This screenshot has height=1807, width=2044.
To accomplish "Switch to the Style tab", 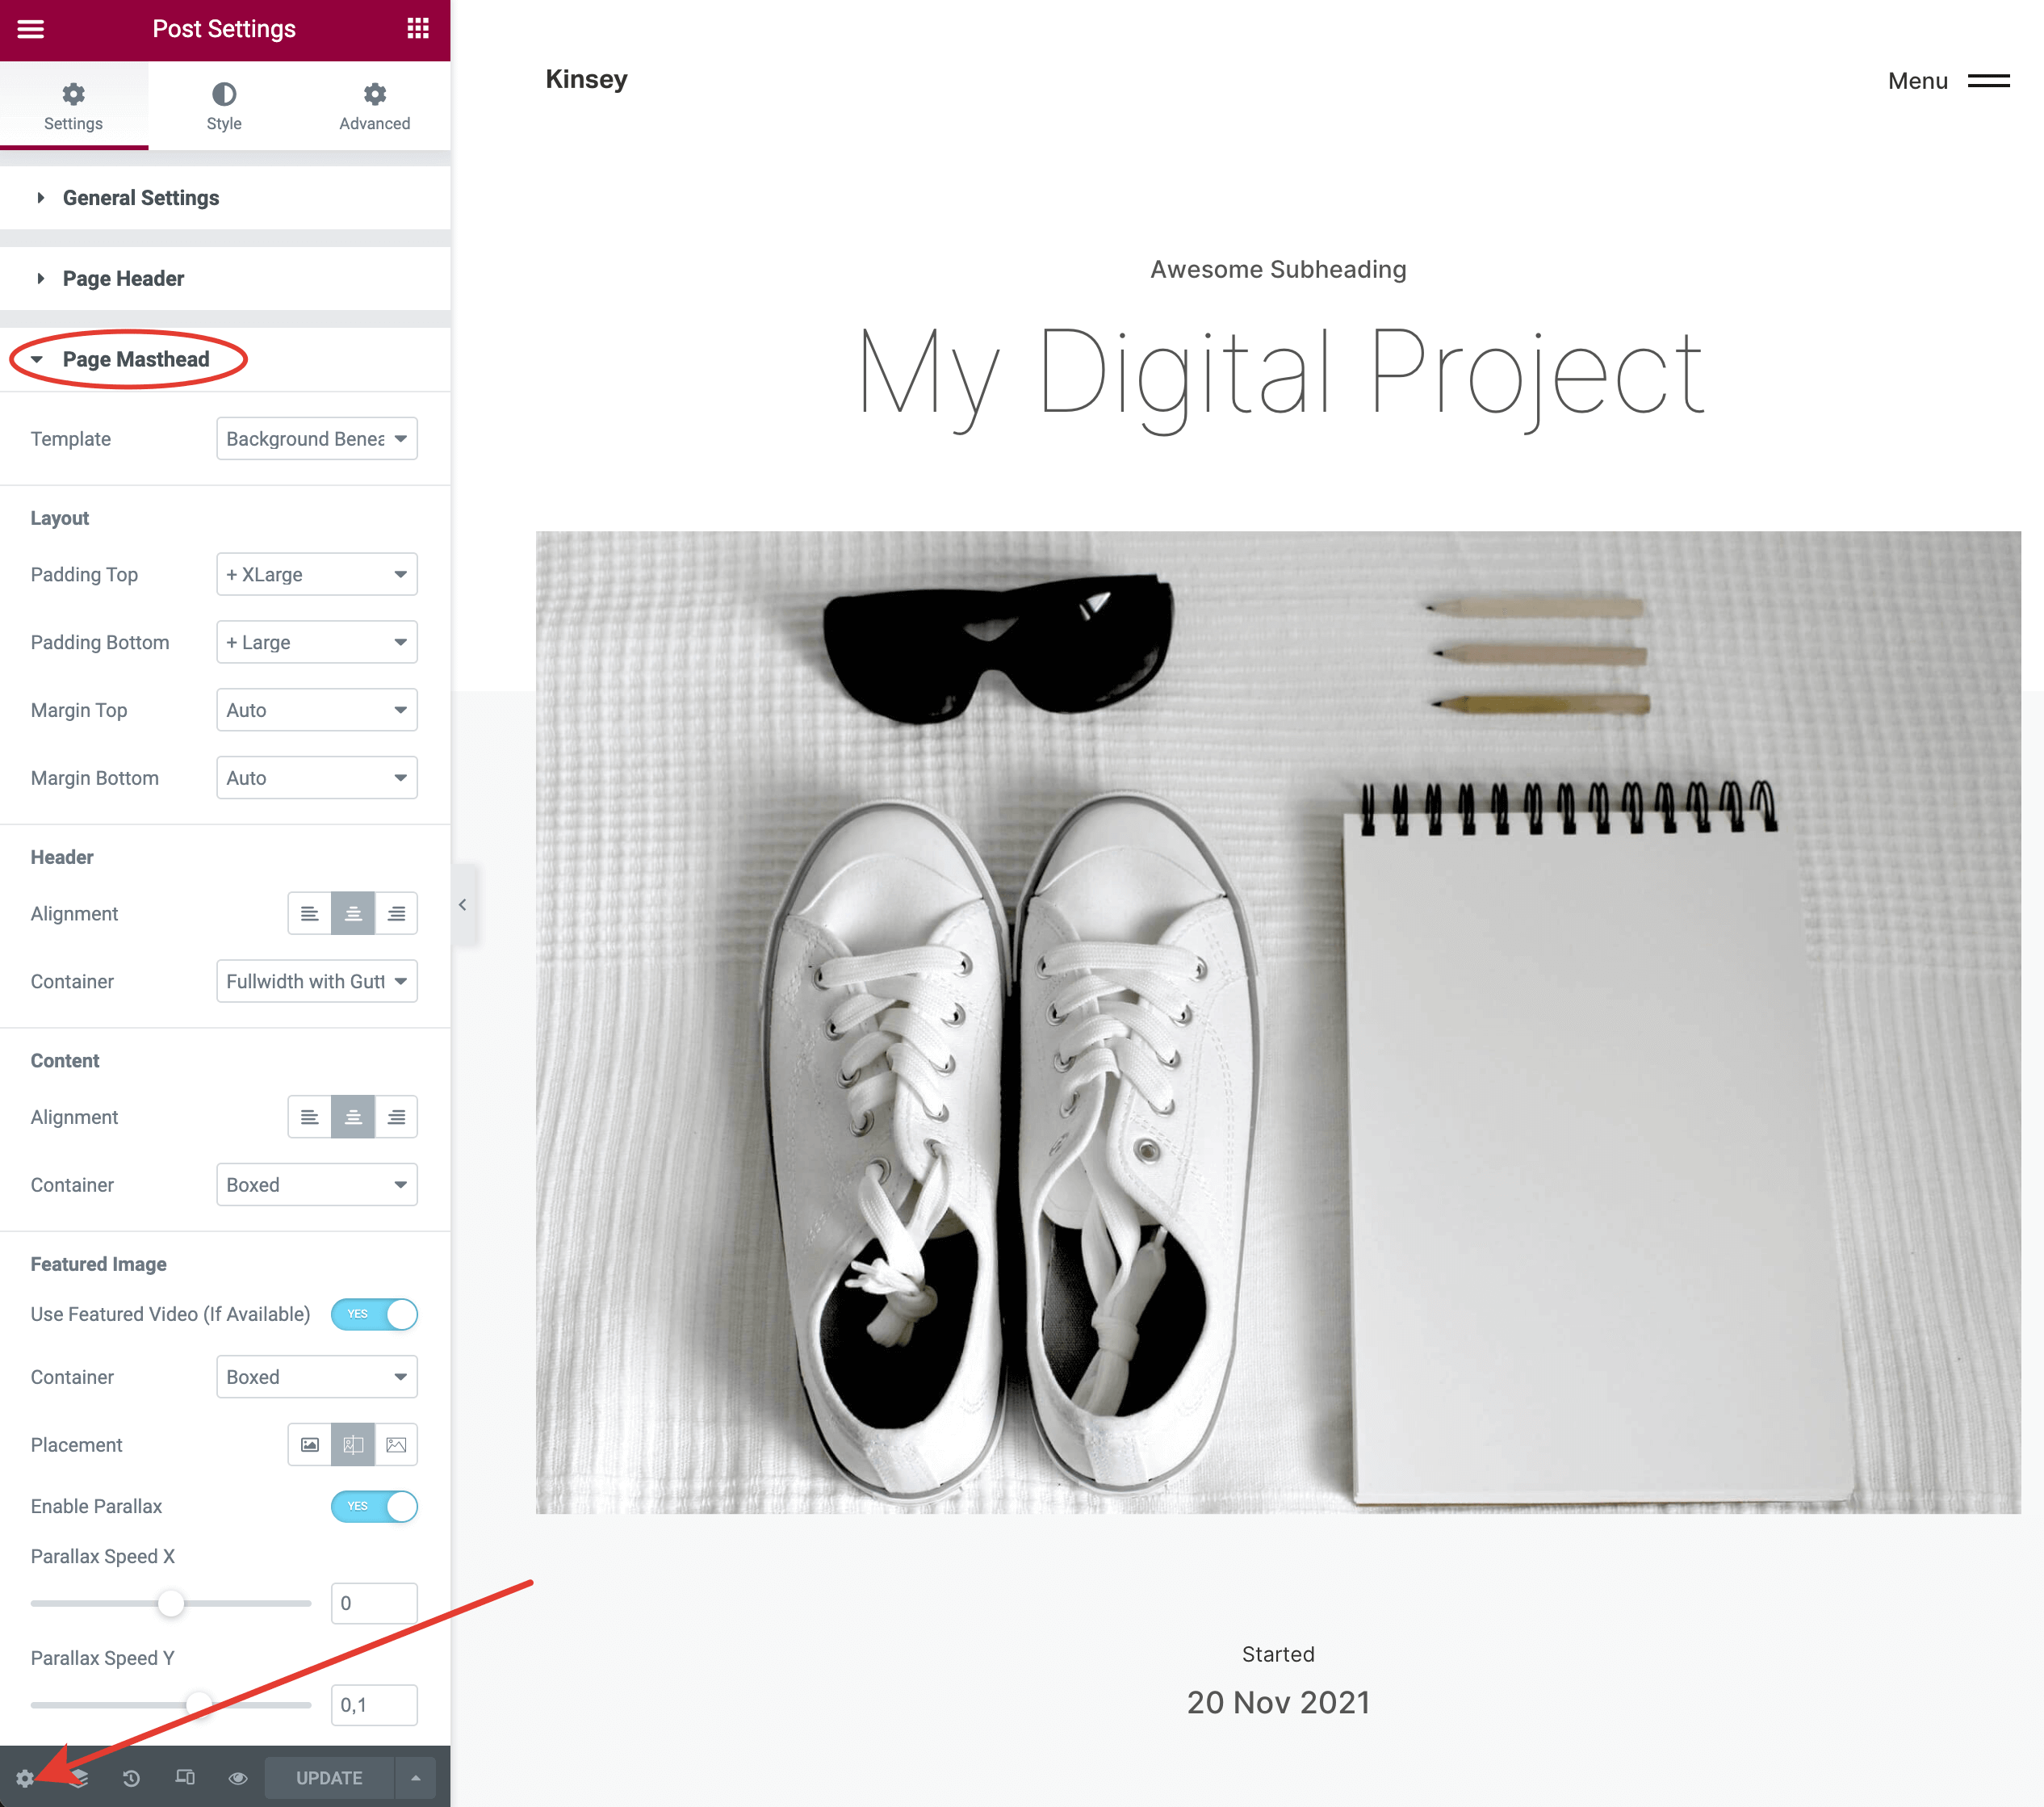I will (224, 106).
